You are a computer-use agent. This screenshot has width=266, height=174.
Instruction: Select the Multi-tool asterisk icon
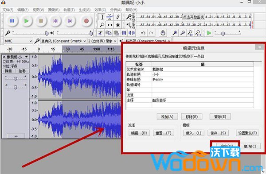118,25
